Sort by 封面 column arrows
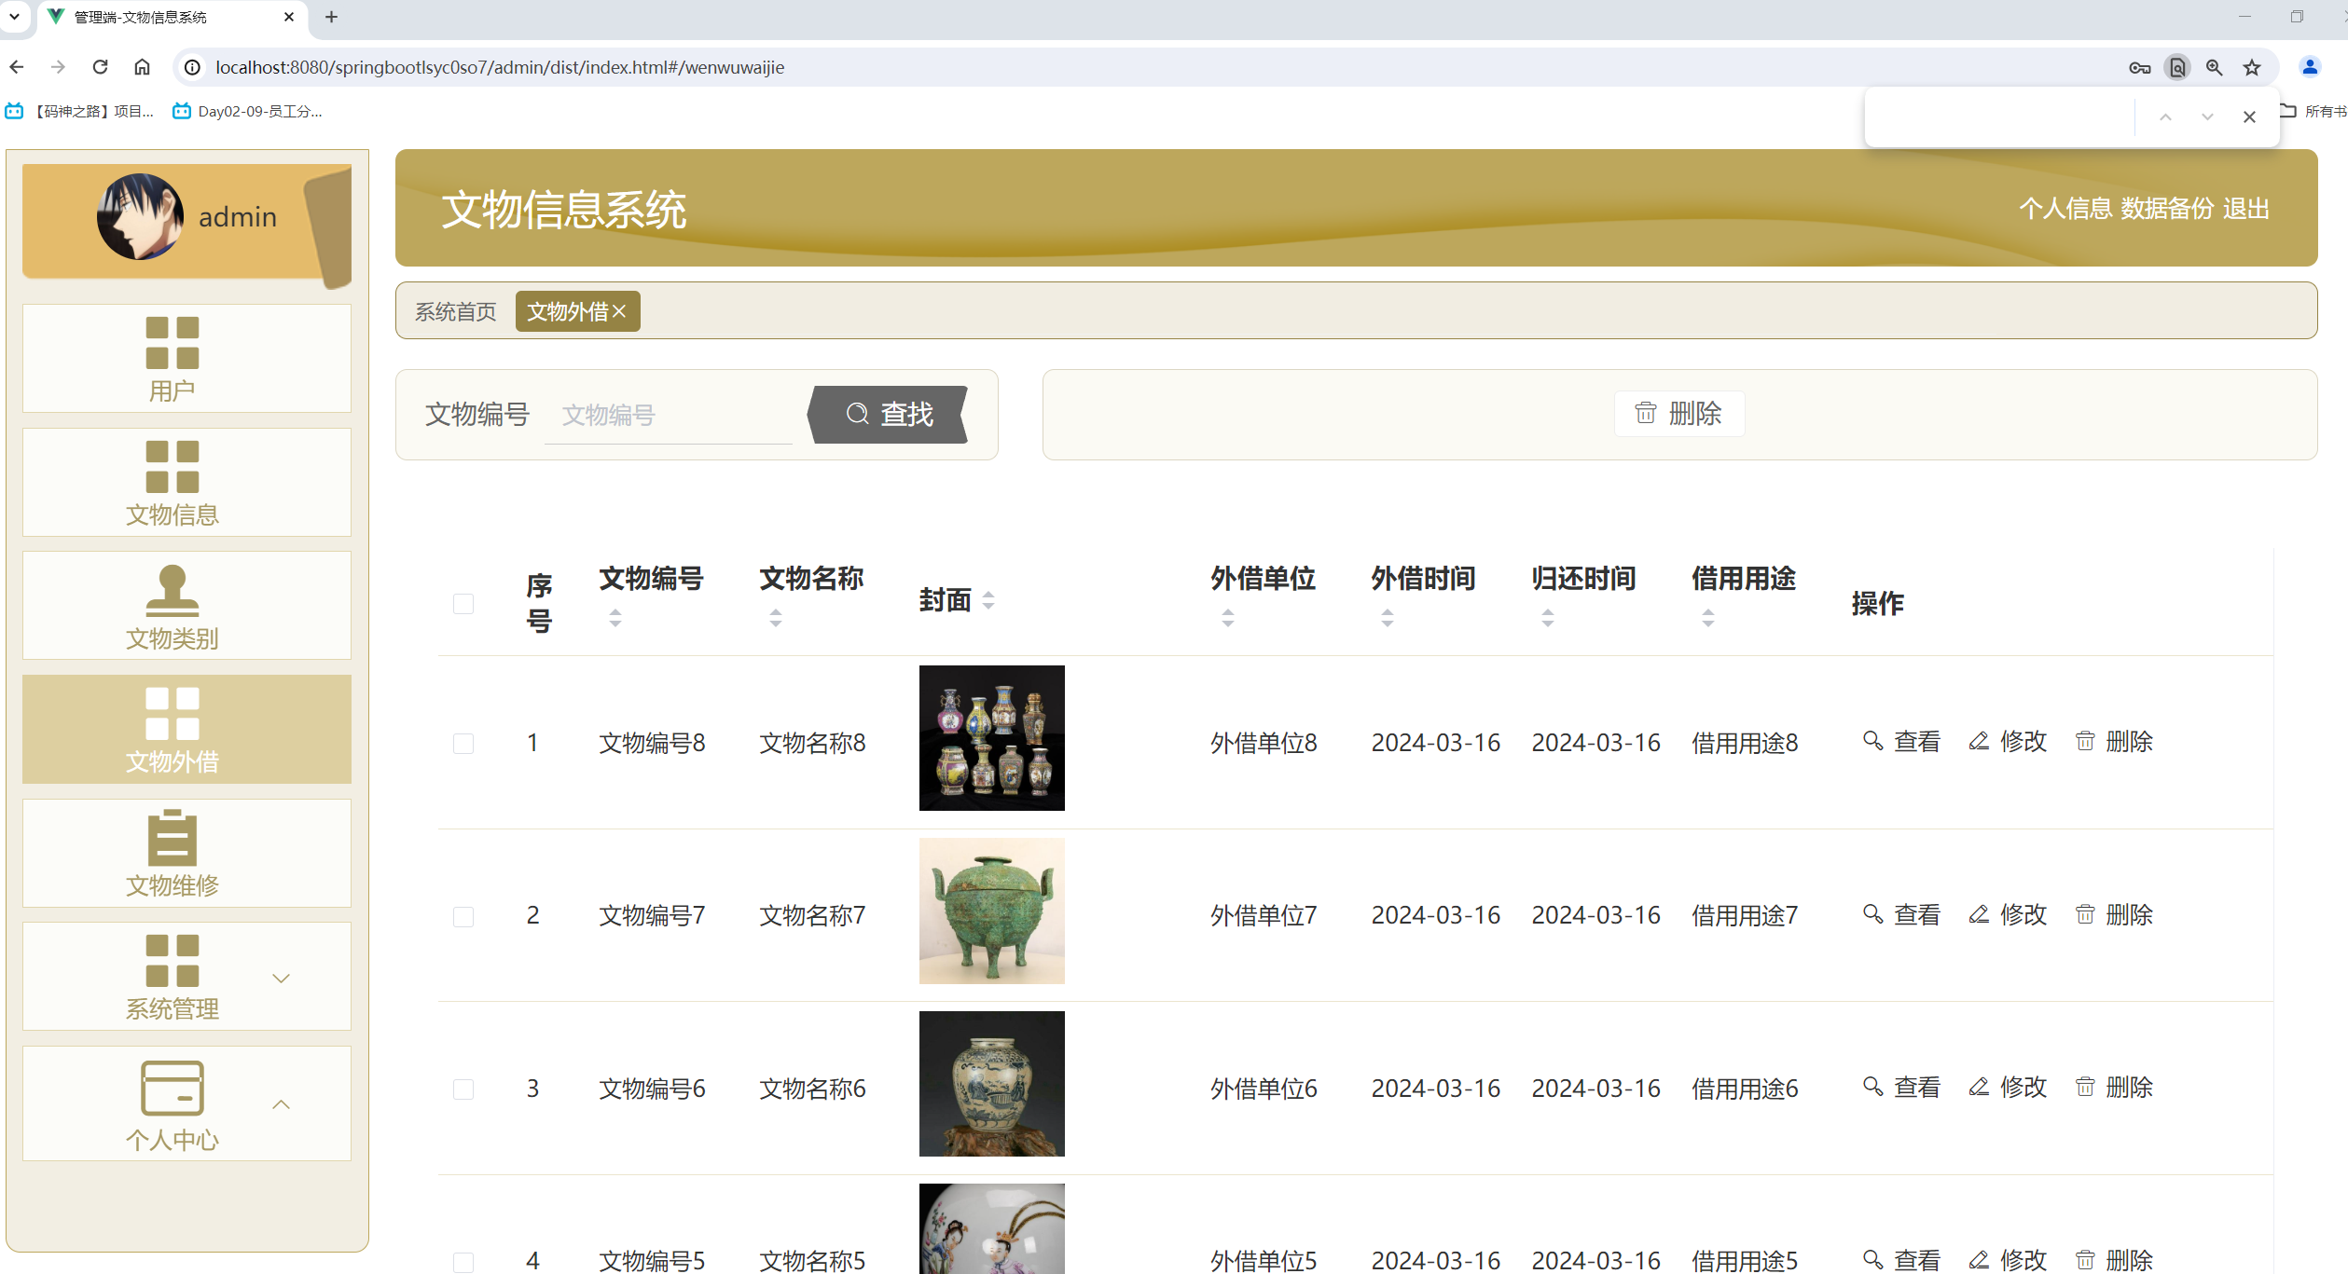This screenshot has height=1274, width=2348. click(x=988, y=601)
